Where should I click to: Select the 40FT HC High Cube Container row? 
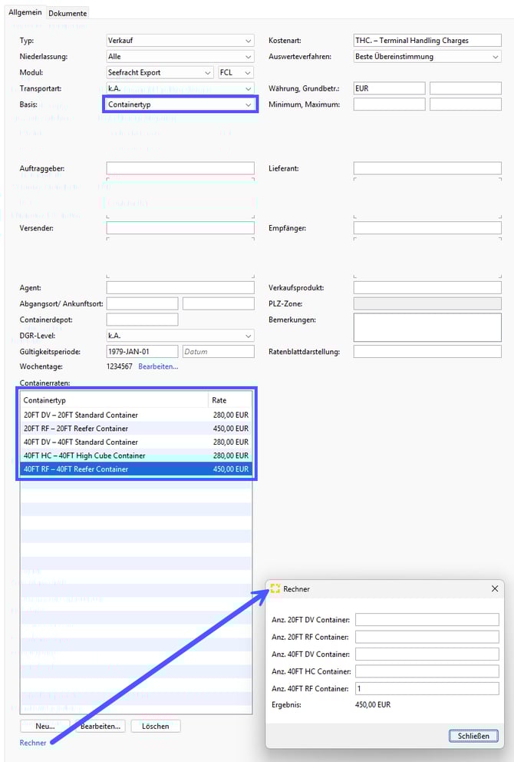pyautogui.click(x=115, y=456)
